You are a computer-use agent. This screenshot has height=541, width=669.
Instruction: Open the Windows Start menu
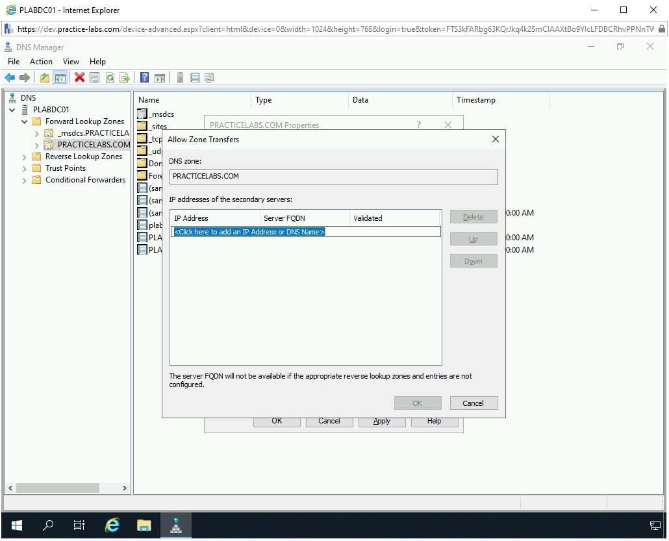(x=17, y=525)
